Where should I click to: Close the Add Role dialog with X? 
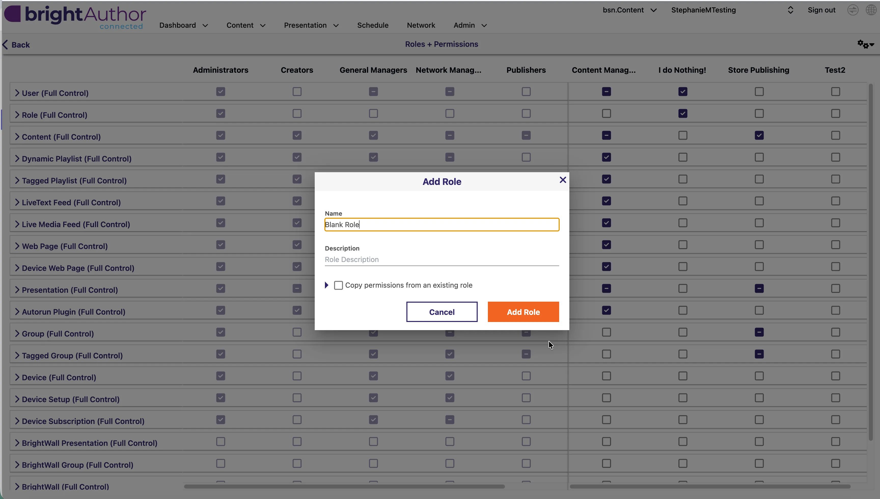pos(563,180)
